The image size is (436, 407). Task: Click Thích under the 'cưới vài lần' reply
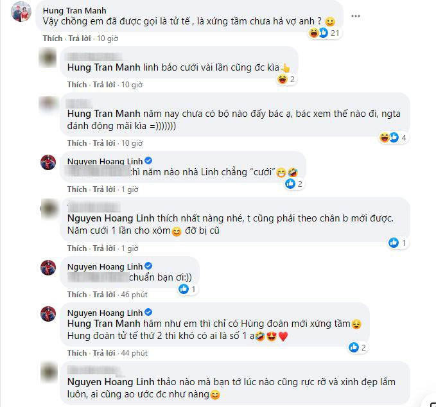coord(77,85)
